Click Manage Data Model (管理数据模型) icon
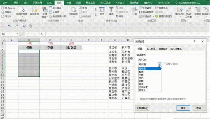210x119 pixels. pos(157,16)
